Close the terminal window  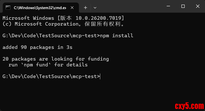pyautogui.click(x=197, y=6)
